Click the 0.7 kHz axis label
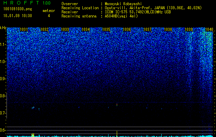 click(x=3, y=113)
